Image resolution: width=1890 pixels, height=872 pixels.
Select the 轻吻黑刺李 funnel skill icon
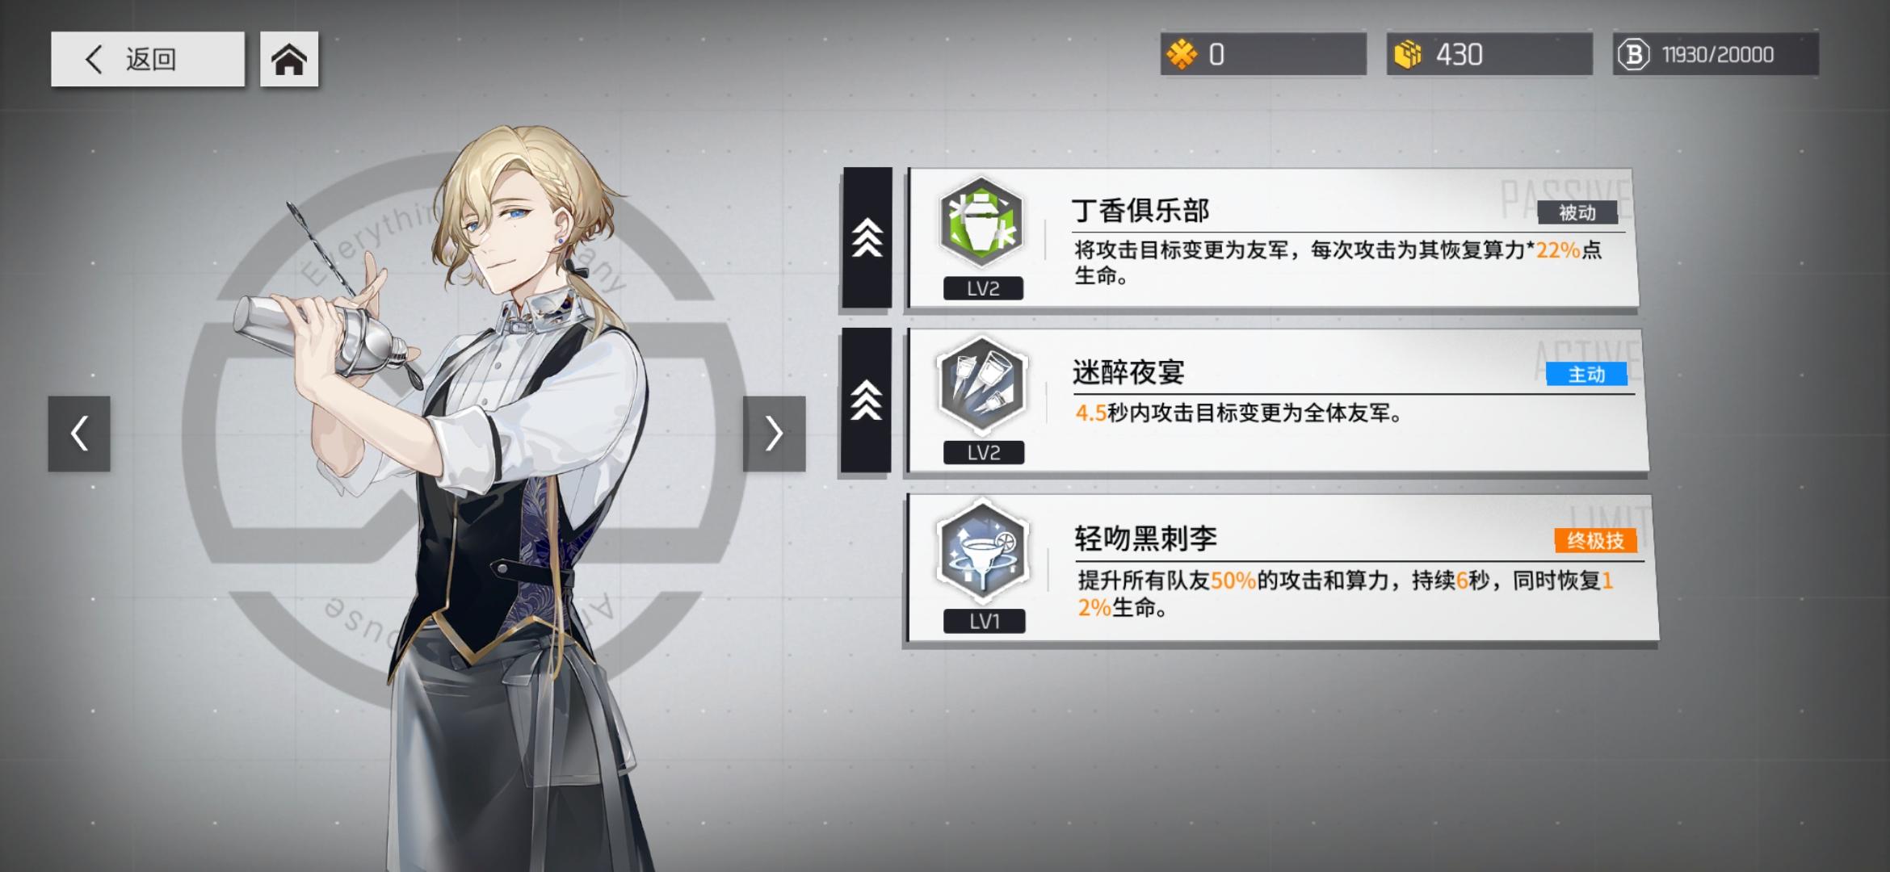(x=982, y=552)
